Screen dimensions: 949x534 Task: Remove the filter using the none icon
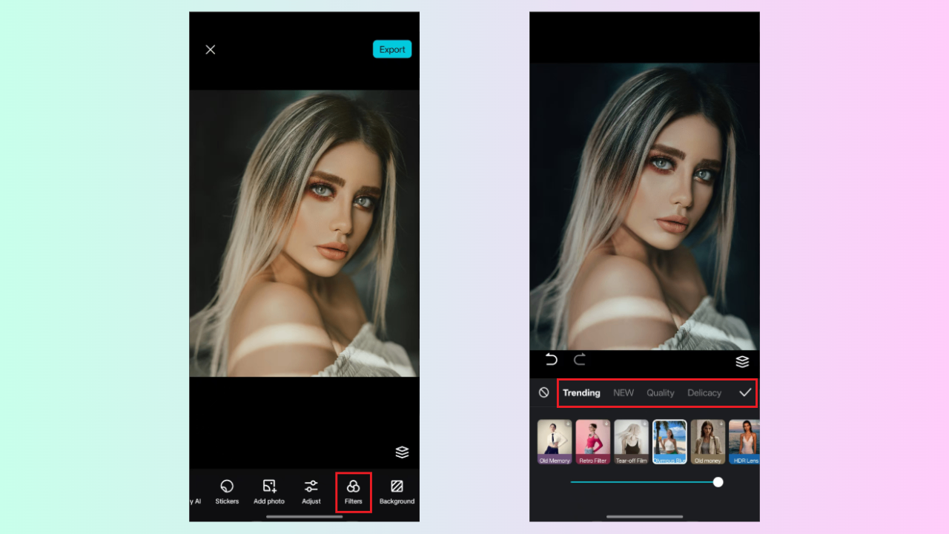point(543,392)
